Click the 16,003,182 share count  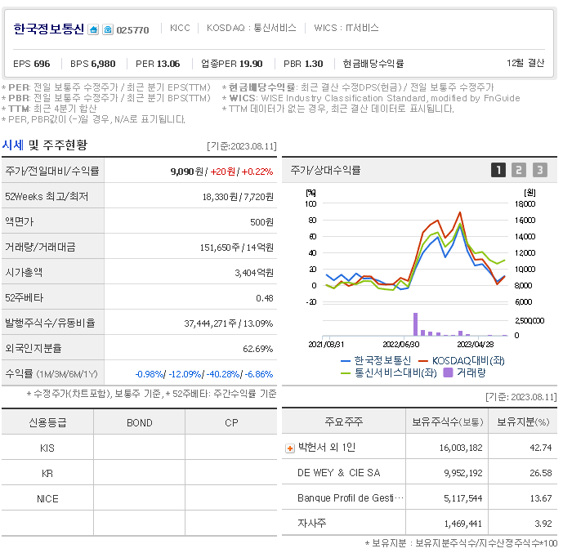[x=461, y=448]
